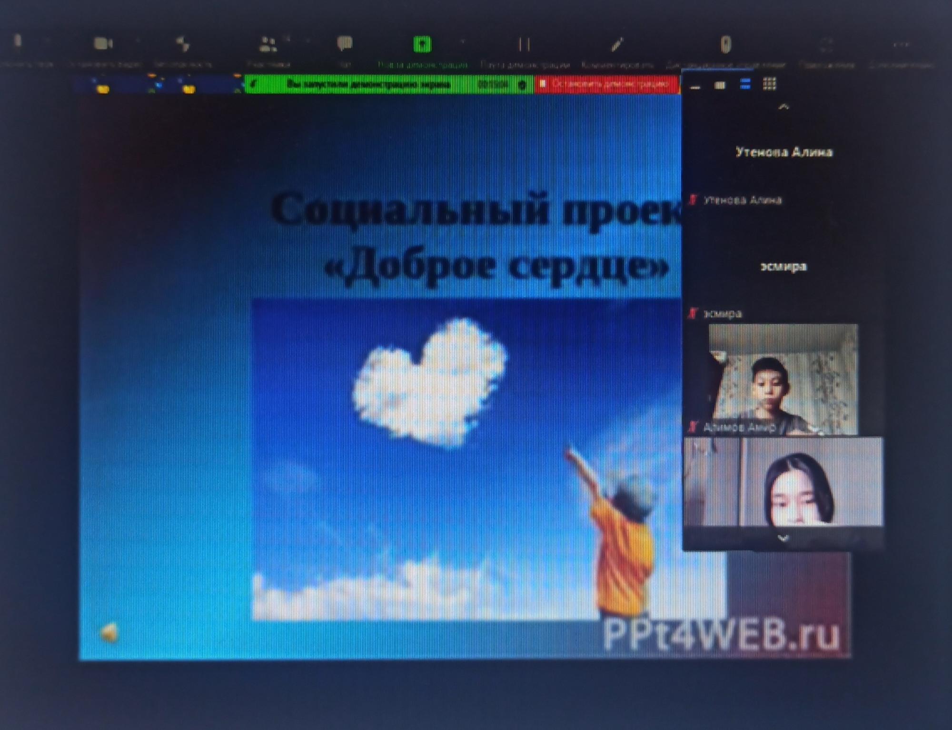This screenshot has height=730, width=952.
Task: Open the Chat panel
Action: [345, 44]
